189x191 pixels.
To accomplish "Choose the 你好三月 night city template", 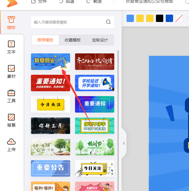I will point(51,126).
